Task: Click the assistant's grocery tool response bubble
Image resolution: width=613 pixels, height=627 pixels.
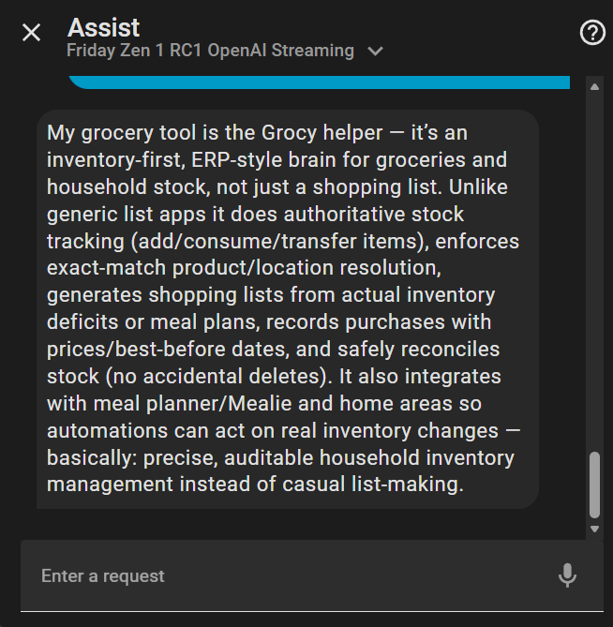Action: tap(287, 309)
